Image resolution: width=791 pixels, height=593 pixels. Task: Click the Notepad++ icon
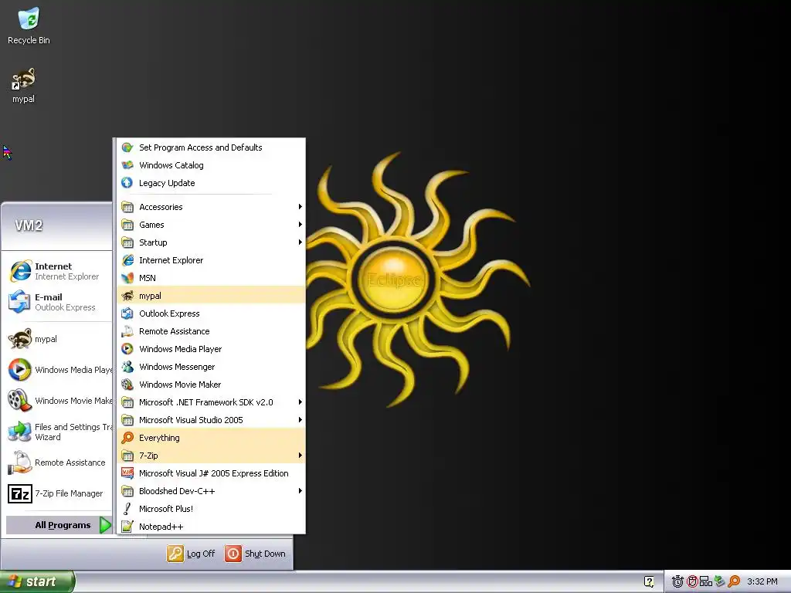click(x=127, y=527)
